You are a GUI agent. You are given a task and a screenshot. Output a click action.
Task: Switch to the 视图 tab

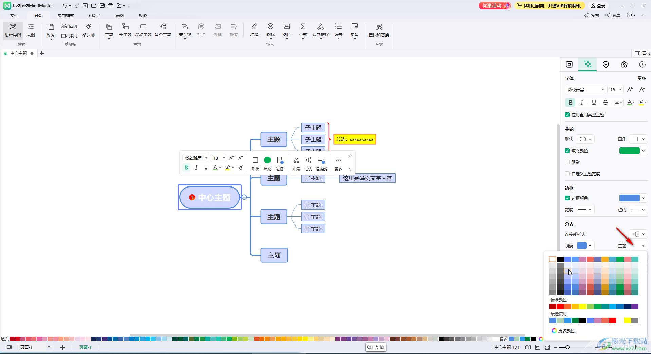click(143, 15)
